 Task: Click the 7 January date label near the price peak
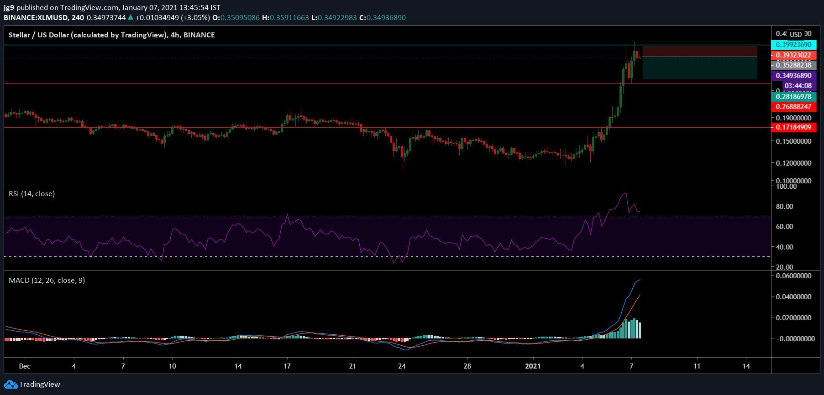631,366
